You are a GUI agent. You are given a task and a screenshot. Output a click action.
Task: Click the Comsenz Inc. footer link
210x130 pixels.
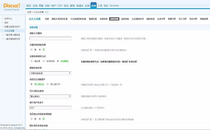(x=20, y=128)
